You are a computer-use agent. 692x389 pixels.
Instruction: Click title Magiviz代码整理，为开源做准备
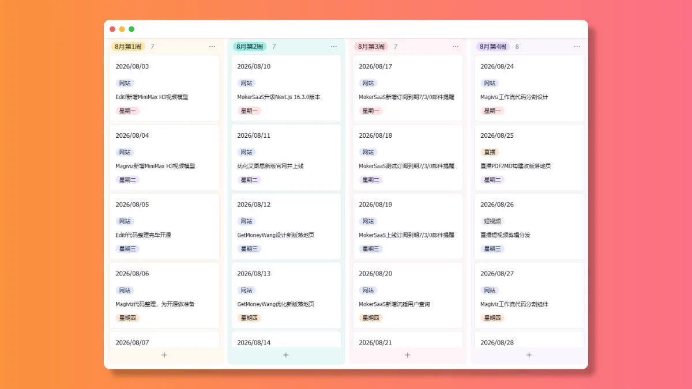click(155, 304)
